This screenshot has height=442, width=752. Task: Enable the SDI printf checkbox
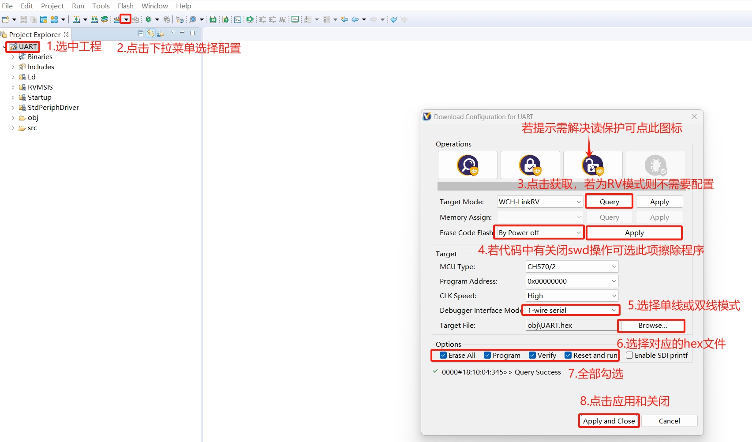pyautogui.click(x=629, y=356)
